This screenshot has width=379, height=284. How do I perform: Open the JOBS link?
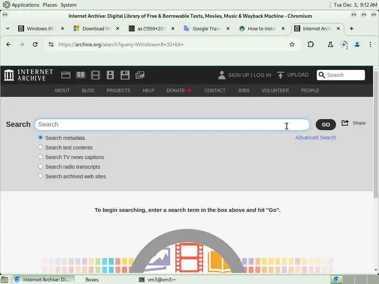pyautogui.click(x=244, y=91)
